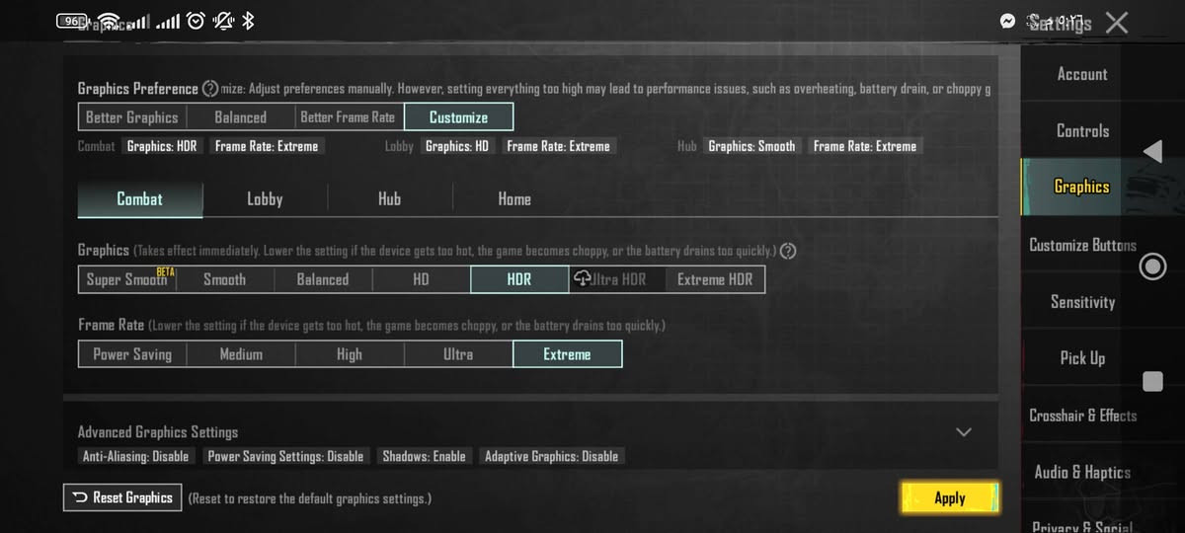Tap the Android recent apps square icon
The height and width of the screenshot is (533, 1185).
(1151, 381)
